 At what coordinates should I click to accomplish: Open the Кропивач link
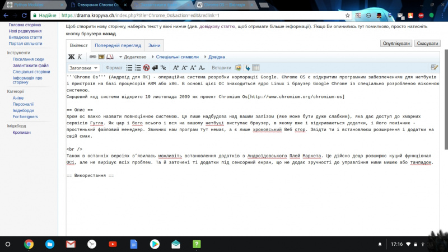pos(21,133)
